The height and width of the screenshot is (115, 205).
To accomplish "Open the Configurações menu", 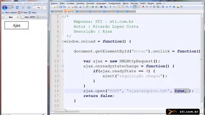I will [115, 3].
